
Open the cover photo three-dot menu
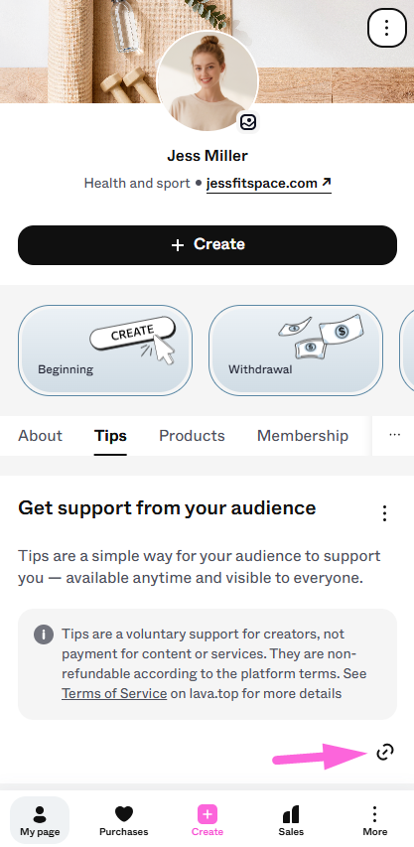pos(386,28)
